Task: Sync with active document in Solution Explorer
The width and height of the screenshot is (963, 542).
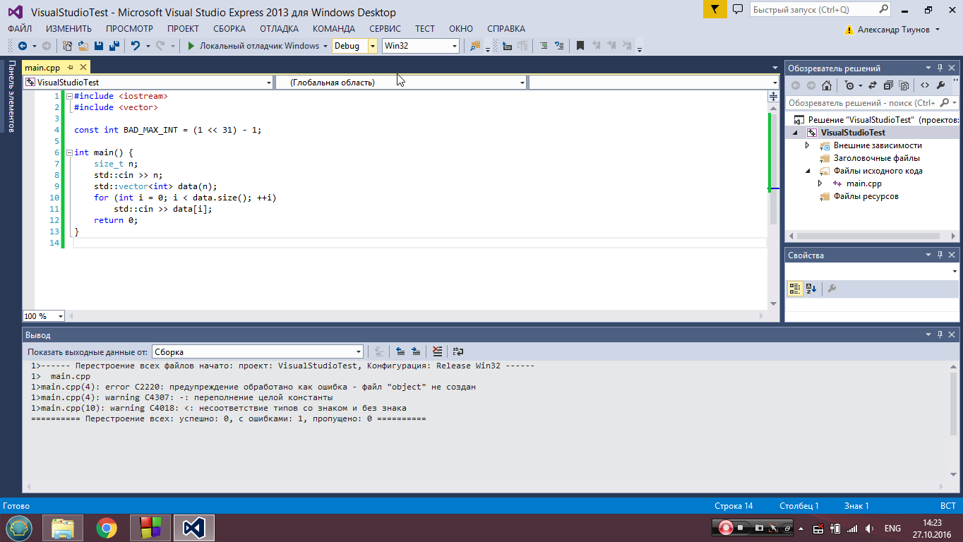Action: click(x=872, y=85)
